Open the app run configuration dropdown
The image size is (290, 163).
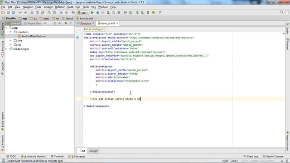coord(82,13)
